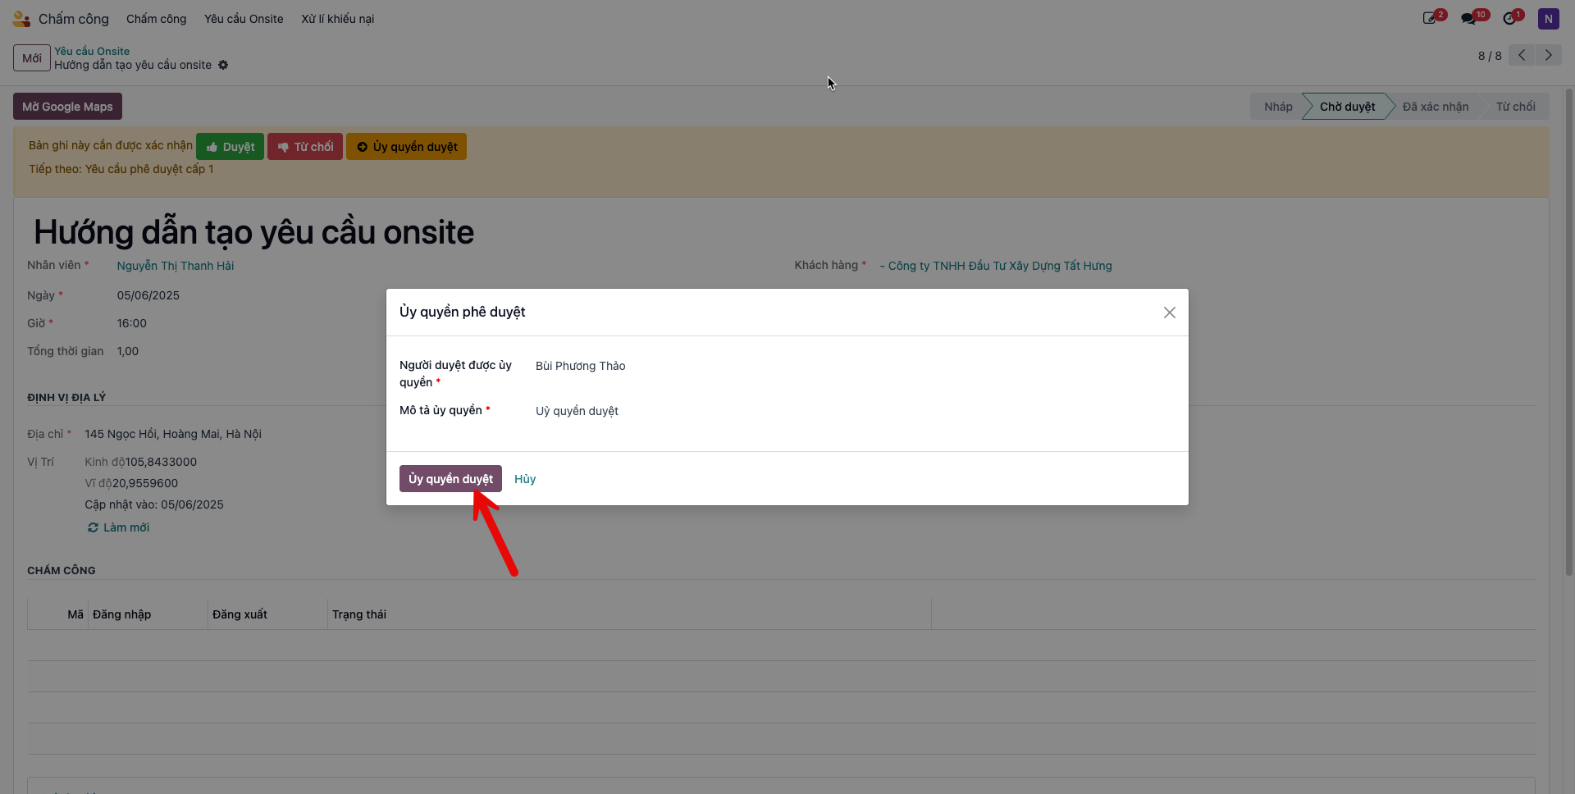
Task: Open the Xử lí khiếu nại menu
Action: (x=337, y=18)
